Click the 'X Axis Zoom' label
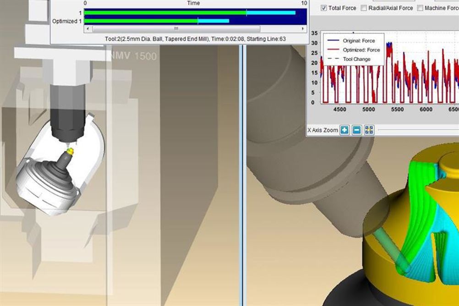Image resolution: width=459 pixels, height=306 pixels. coord(322,130)
